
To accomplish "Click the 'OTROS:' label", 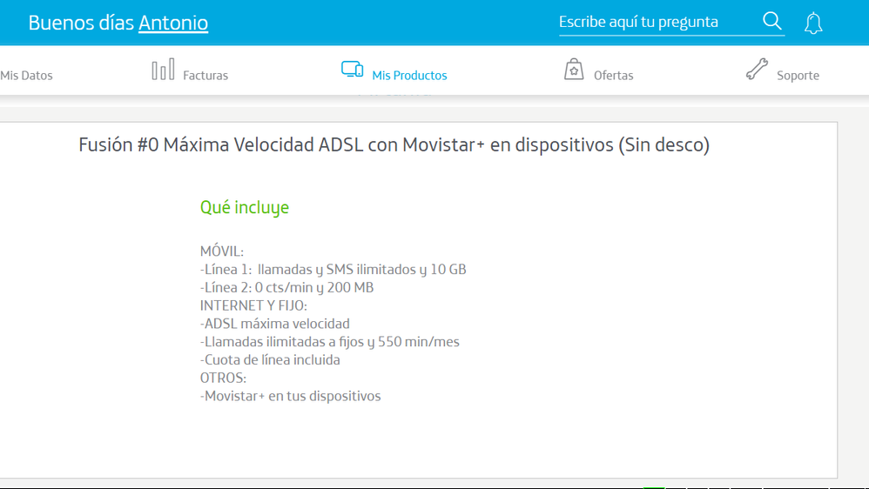I will pyautogui.click(x=223, y=378).
